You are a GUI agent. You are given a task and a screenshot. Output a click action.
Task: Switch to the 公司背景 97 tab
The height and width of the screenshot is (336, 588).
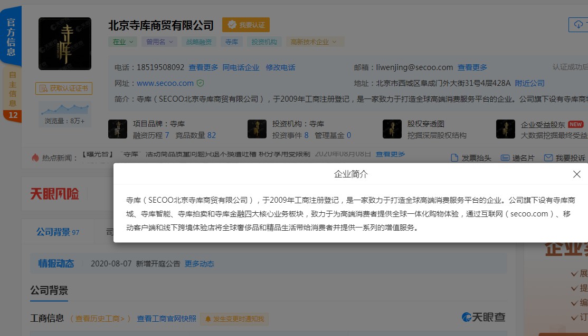[x=58, y=232]
